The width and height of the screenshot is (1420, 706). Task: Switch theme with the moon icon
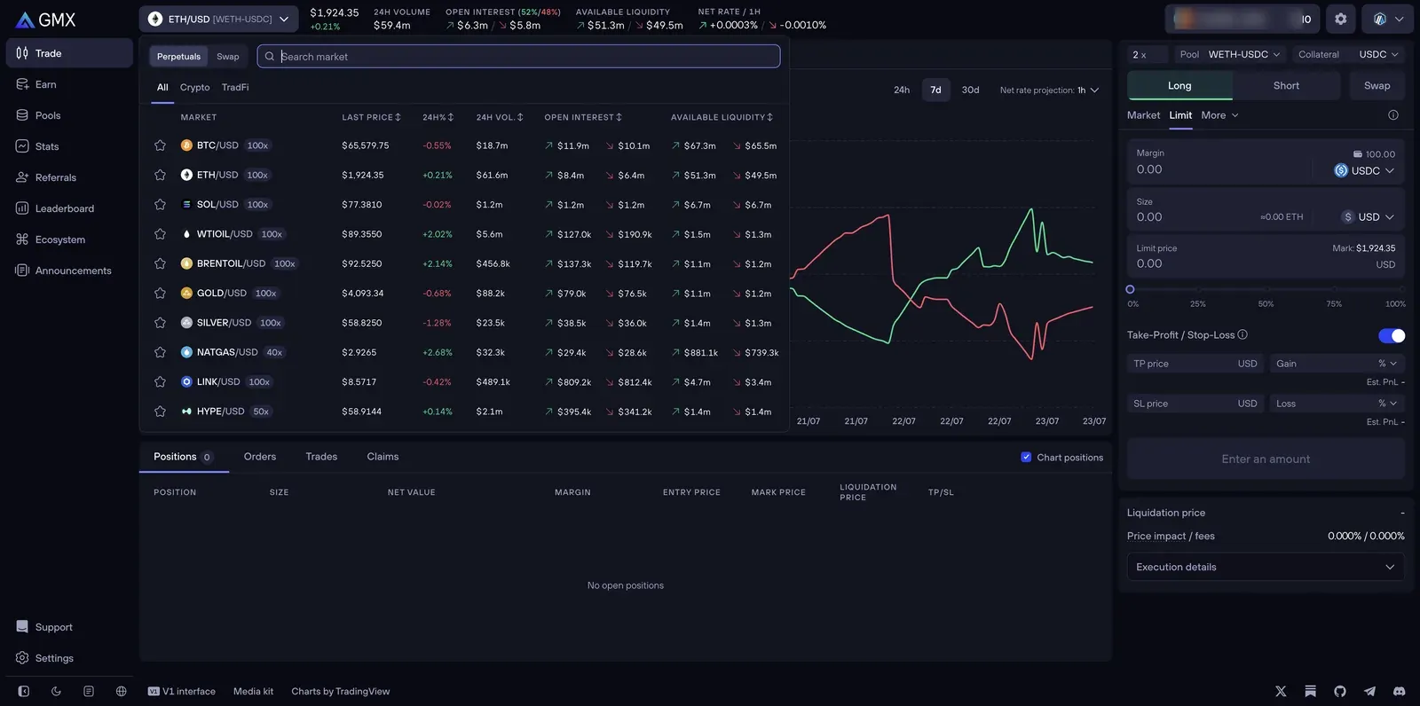[56, 691]
